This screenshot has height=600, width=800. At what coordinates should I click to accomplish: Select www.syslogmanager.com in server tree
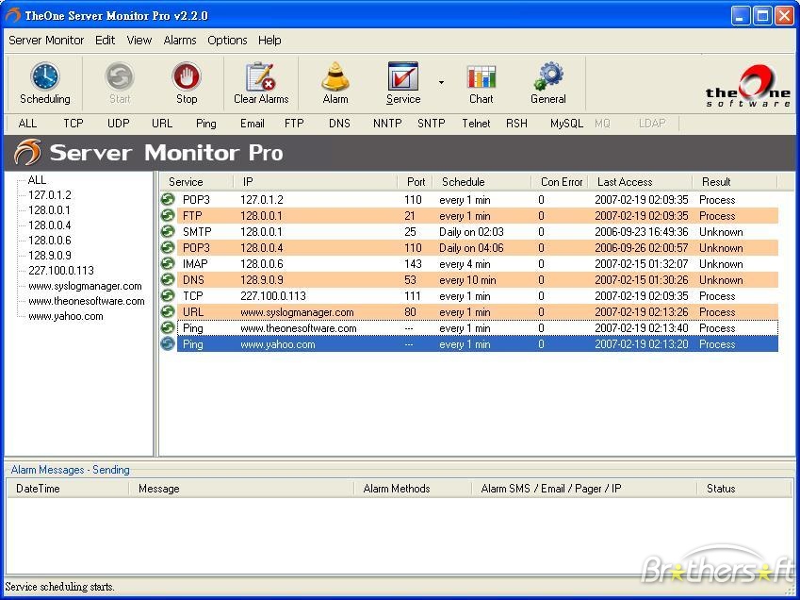coord(85,286)
